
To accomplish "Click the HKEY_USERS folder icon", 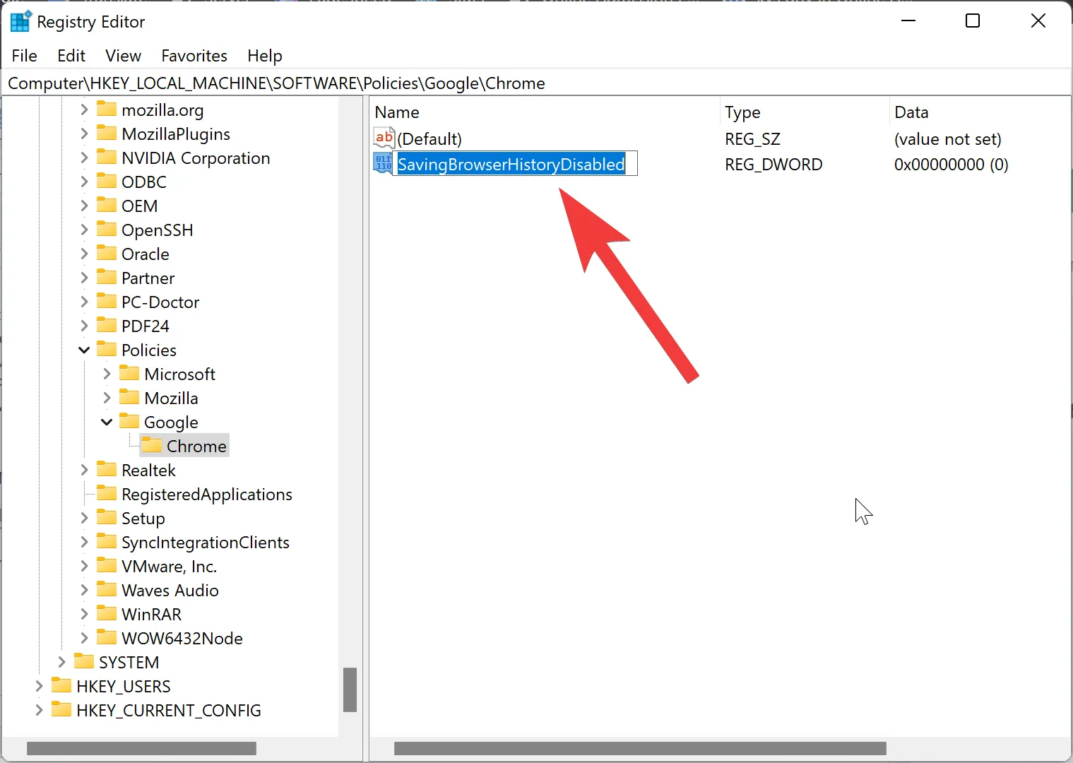I will [x=61, y=686].
